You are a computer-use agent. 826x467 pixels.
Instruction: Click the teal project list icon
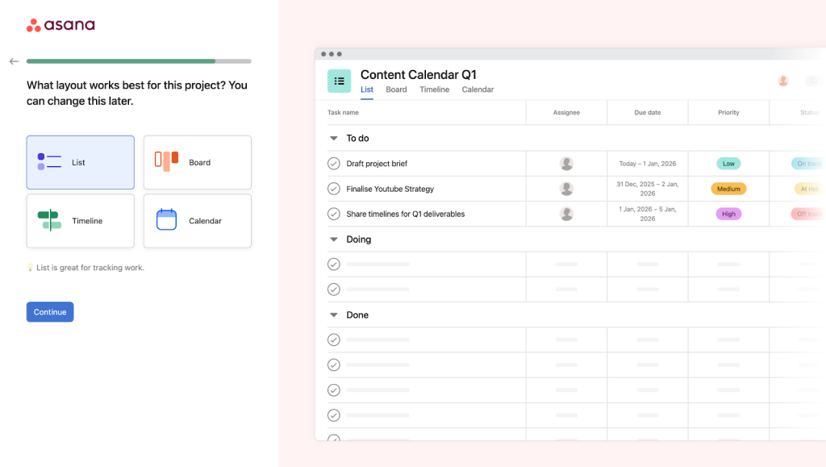(x=339, y=81)
